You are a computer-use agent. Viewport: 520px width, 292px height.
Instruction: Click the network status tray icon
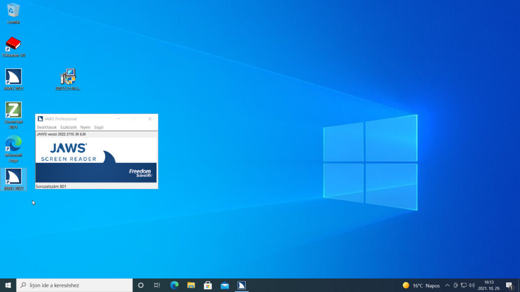click(464, 285)
